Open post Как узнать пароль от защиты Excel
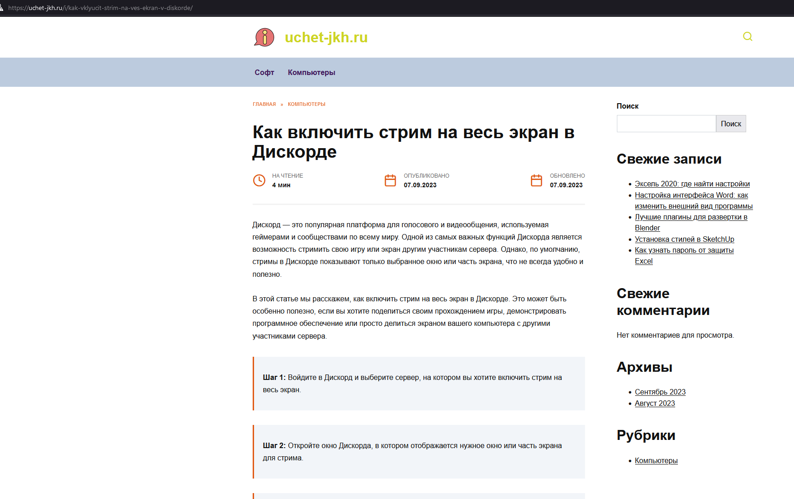This screenshot has width=794, height=499. pos(684,255)
